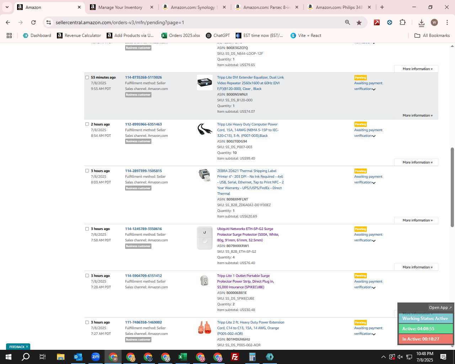Open the Dashboard bookmark
The height and width of the screenshot is (364, 455).
click(37, 36)
